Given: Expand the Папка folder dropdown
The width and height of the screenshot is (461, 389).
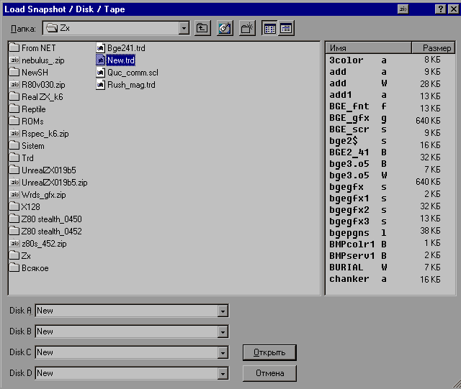Looking at the screenshot, I should pos(184,28).
